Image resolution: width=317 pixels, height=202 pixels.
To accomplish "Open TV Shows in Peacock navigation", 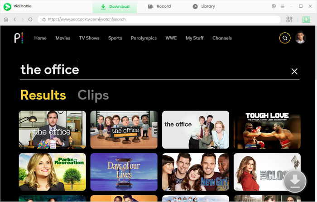I will [x=89, y=38].
